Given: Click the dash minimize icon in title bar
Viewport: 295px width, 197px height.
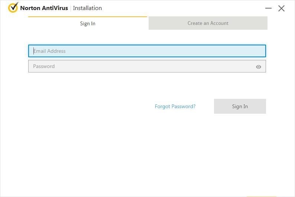Looking at the screenshot, I should pos(269,8).
